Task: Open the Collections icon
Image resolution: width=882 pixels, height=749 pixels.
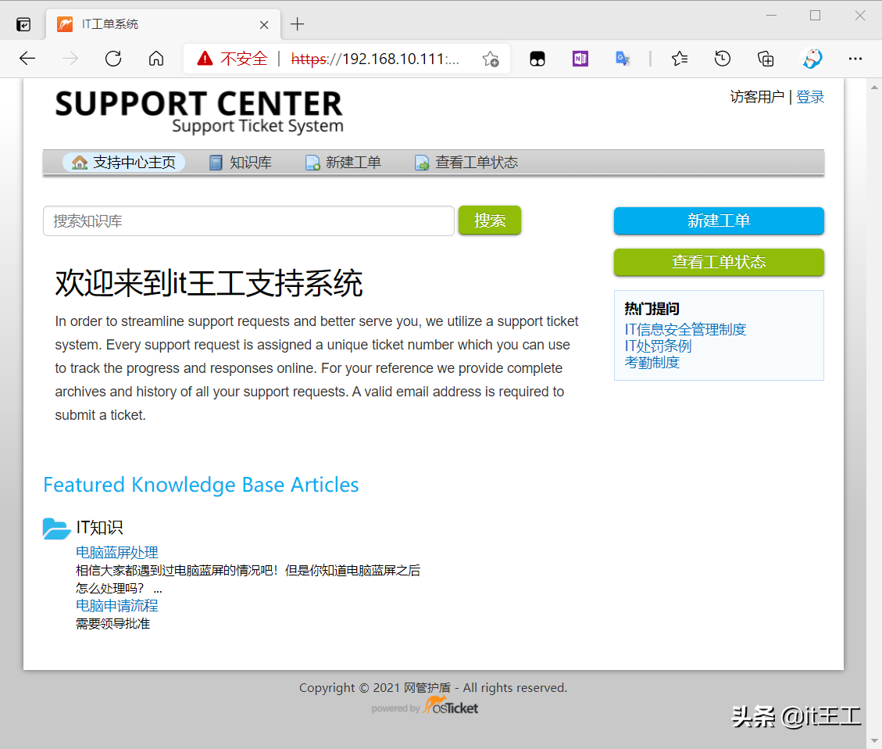Action: pos(765,59)
